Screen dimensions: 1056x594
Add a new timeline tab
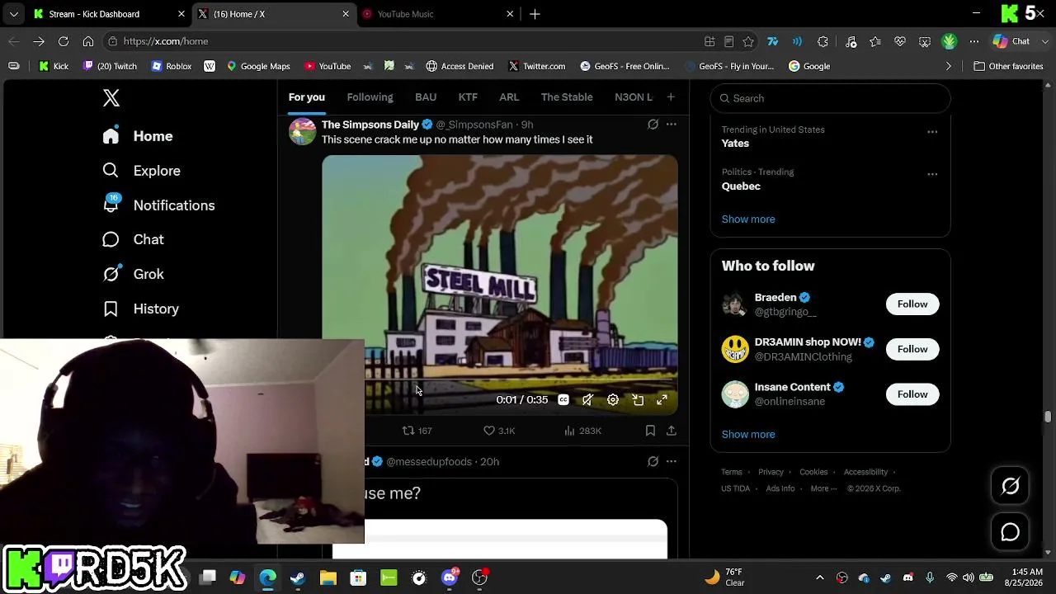[671, 97]
